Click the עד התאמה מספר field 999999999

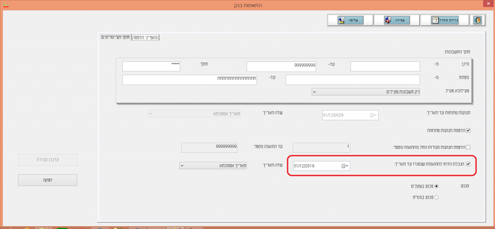209,147
